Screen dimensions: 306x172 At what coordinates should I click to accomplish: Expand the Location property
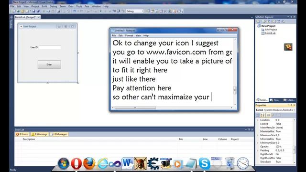[x=258, y=120]
